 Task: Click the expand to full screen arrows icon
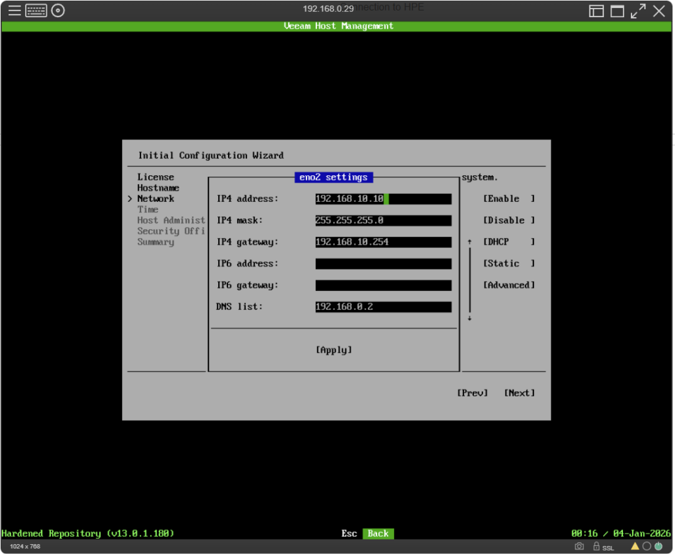[x=637, y=11]
